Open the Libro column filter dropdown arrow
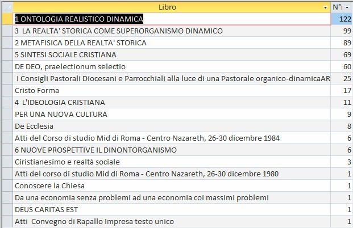 click(325, 7)
